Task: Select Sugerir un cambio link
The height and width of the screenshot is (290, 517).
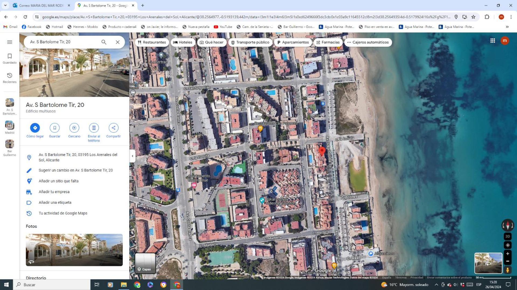Action: [x=76, y=170]
